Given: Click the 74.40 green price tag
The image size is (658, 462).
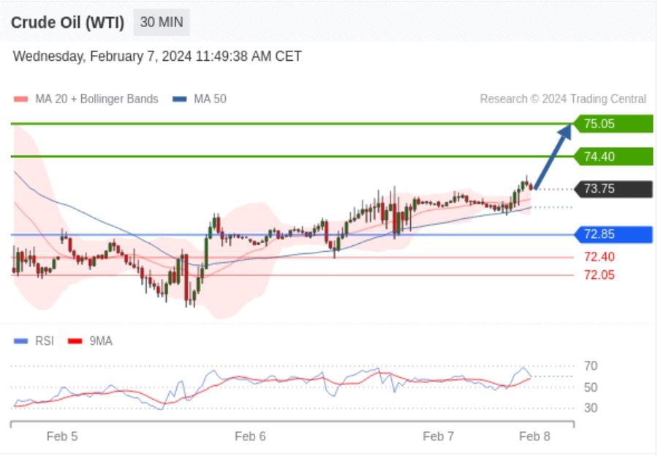Looking at the screenshot, I should pos(613,157).
